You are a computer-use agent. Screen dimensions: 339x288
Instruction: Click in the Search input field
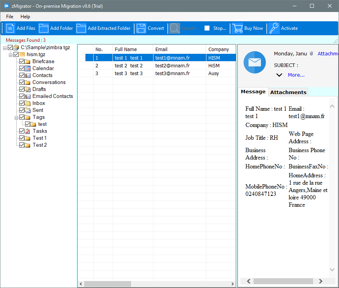[190, 28]
